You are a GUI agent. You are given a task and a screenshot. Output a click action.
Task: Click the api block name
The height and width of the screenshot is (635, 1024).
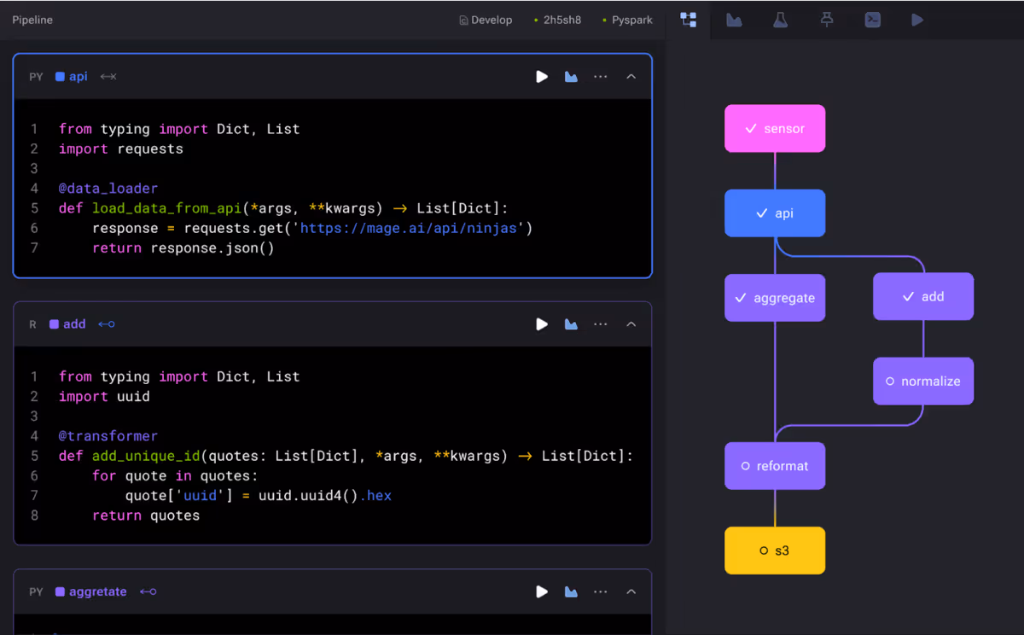pyautogui.click(x=79, y=77)
